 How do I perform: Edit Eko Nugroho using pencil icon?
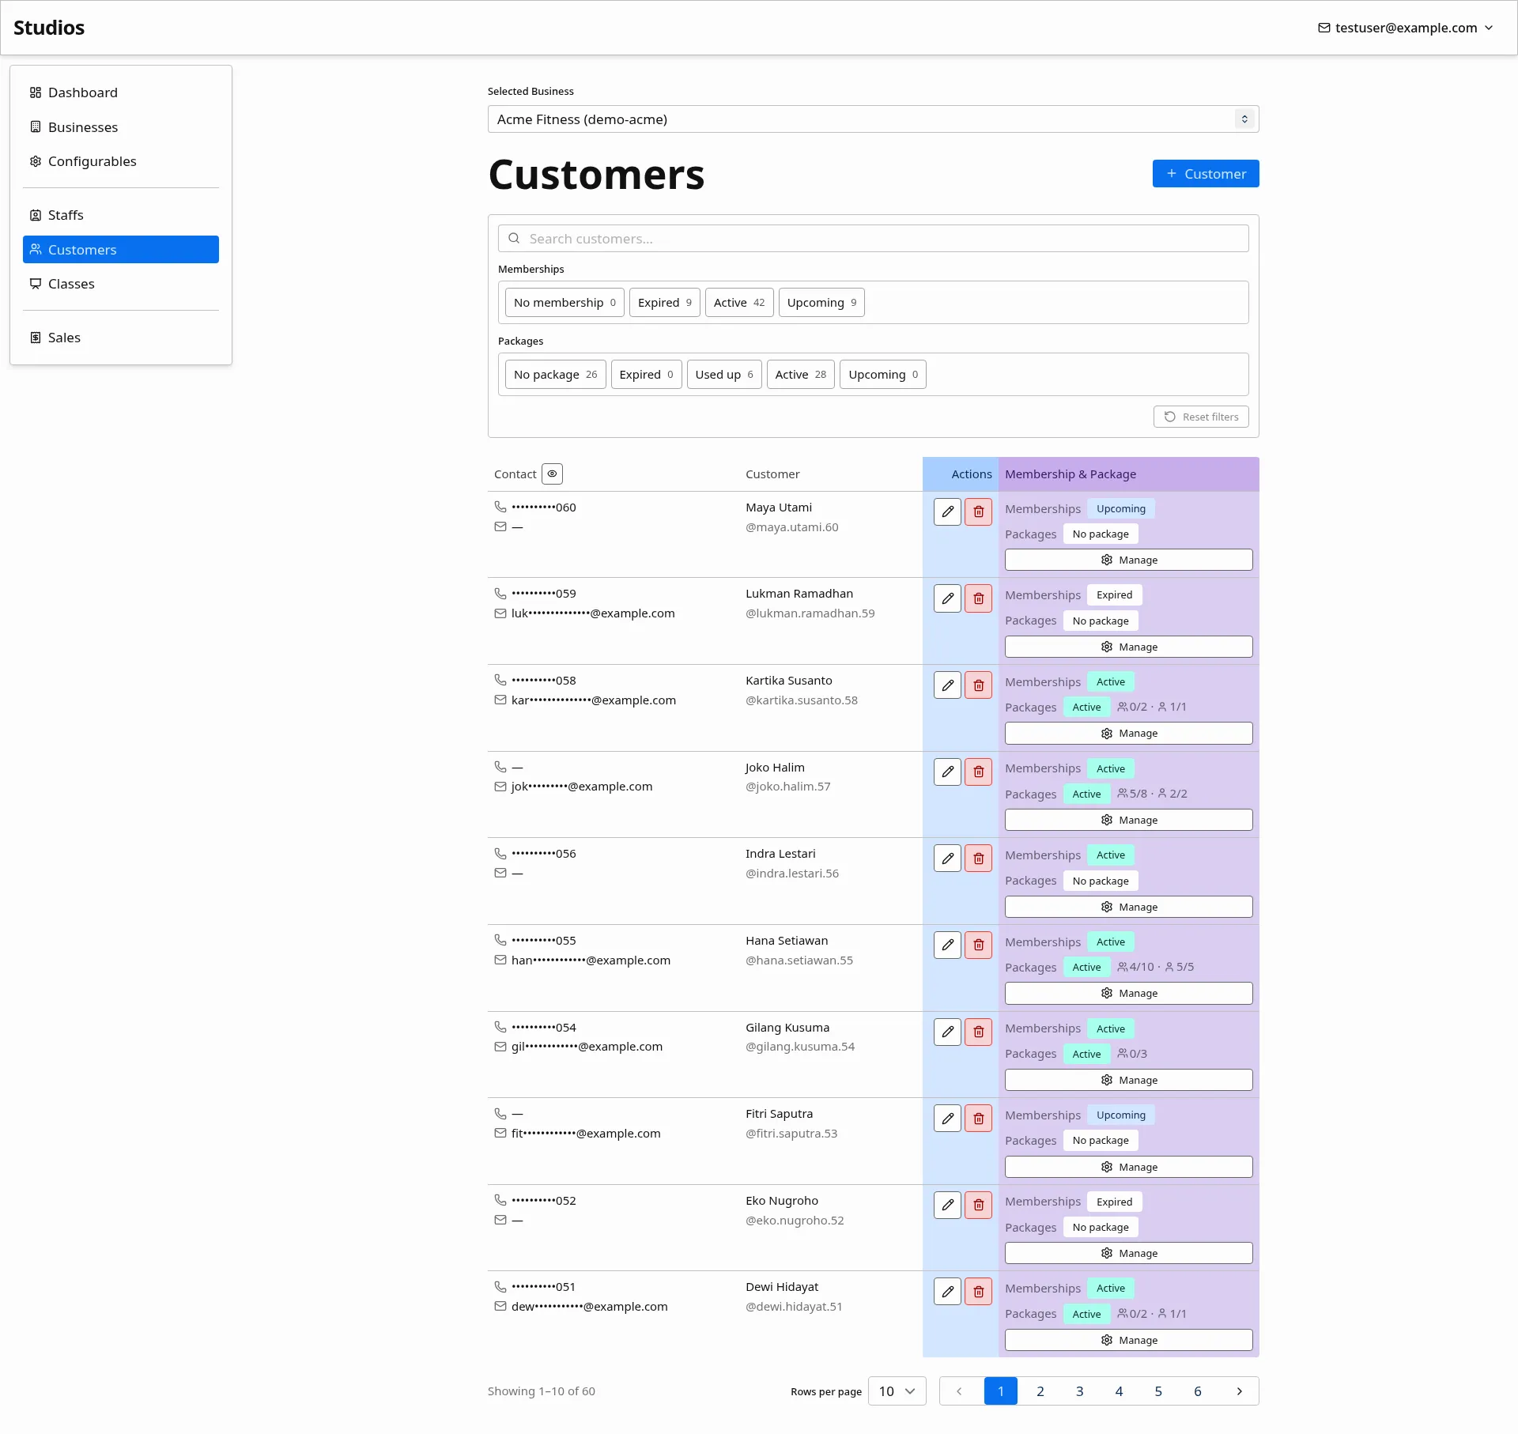pyautogui.click(x=947, y=1205)
